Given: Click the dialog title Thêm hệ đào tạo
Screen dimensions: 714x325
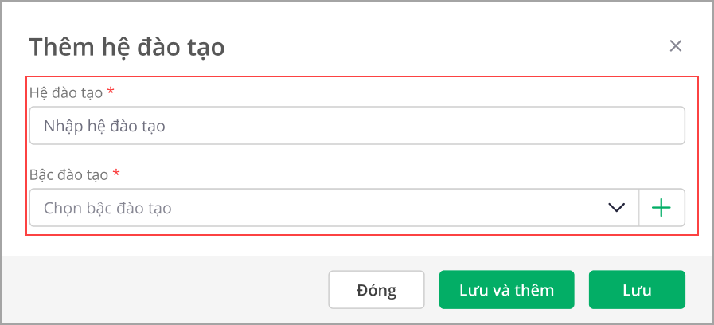Looking at the screenshot, I should [x=127, y=48].
